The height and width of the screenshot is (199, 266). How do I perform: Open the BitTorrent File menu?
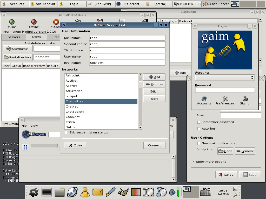(24, 126)
